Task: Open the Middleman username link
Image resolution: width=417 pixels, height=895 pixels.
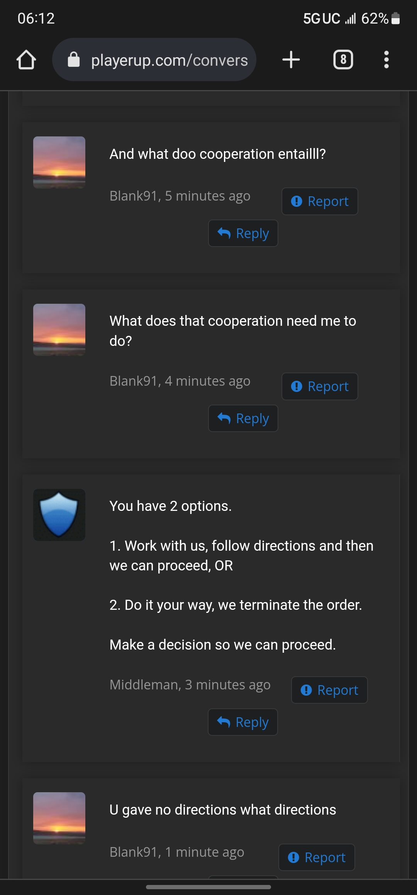Action: click(x=144, y=685)
